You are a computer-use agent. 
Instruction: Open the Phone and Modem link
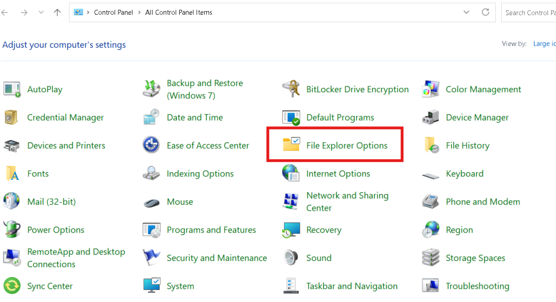(483, 202)
